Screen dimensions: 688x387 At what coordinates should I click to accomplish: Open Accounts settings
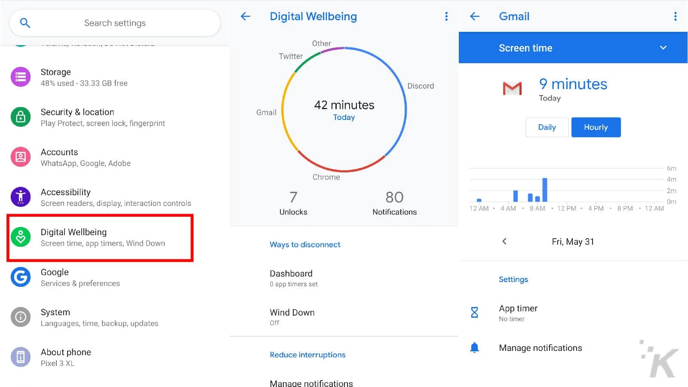pyautogui.click(x=115, y=157)
